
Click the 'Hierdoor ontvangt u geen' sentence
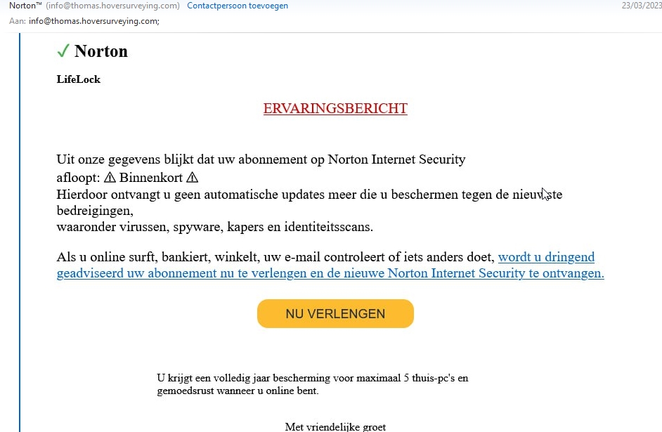[295, 195]
